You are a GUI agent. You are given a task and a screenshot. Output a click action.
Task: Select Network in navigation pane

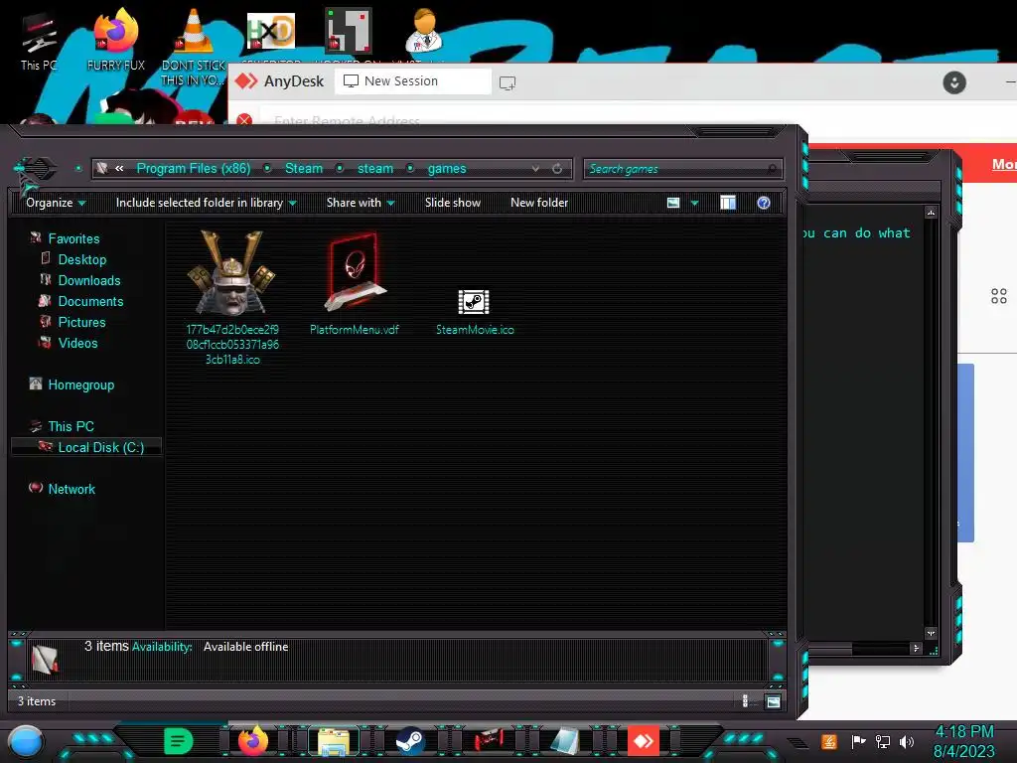tap(72, 489)
